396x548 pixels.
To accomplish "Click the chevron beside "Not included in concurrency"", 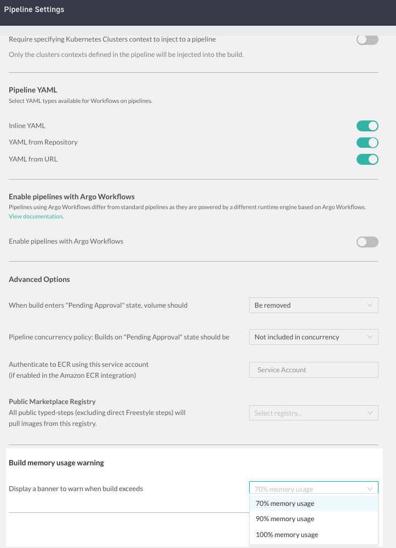I will pos(370,337).
